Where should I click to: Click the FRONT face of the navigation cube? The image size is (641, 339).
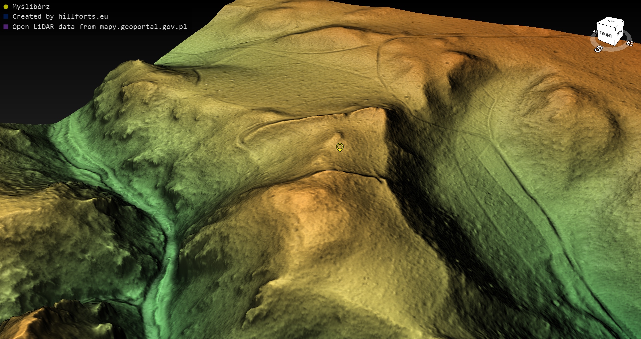click(606, 34)
